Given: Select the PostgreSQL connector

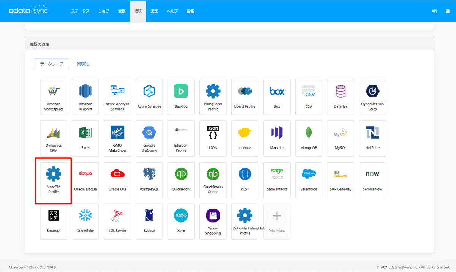Looking at the screenshot, I should [x=149, y=180].
